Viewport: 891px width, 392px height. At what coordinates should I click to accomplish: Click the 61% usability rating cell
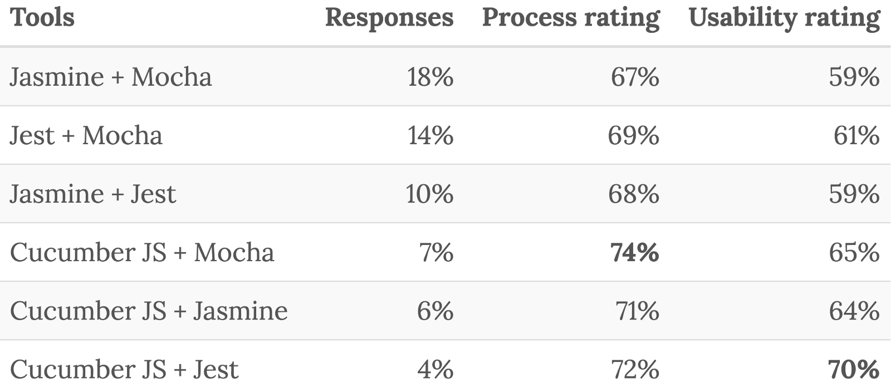856,136
